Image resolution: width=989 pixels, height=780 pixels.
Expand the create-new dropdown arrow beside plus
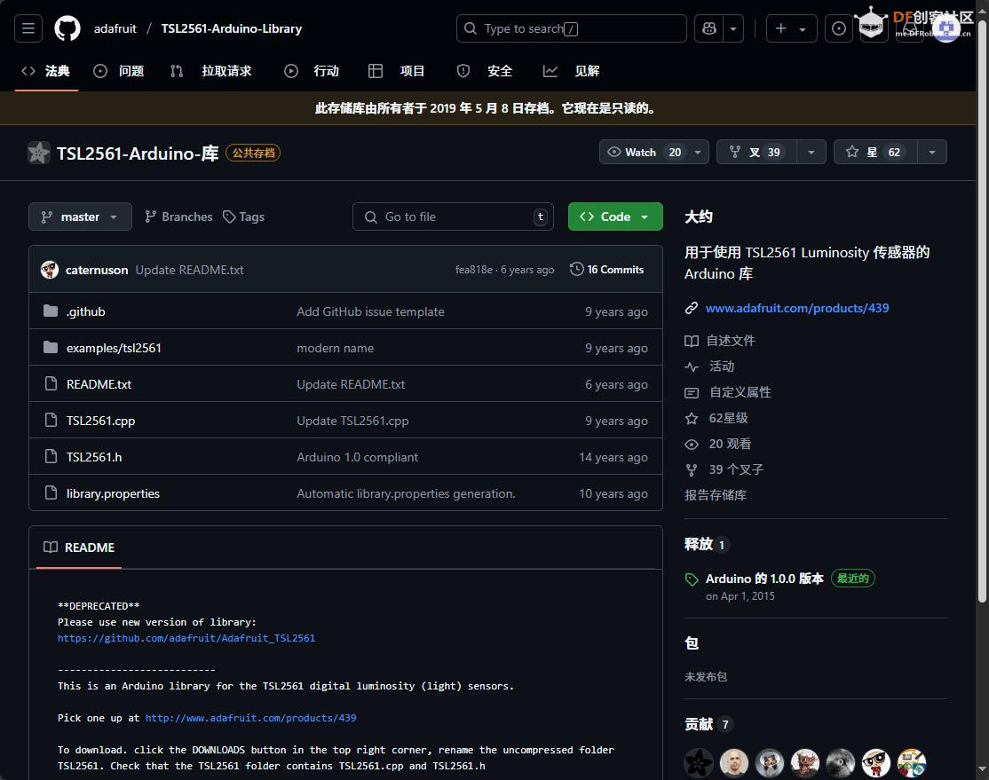[x=803, y=29]
